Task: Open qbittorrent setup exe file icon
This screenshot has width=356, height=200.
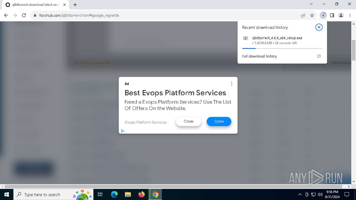Action: tap(246, 38)
